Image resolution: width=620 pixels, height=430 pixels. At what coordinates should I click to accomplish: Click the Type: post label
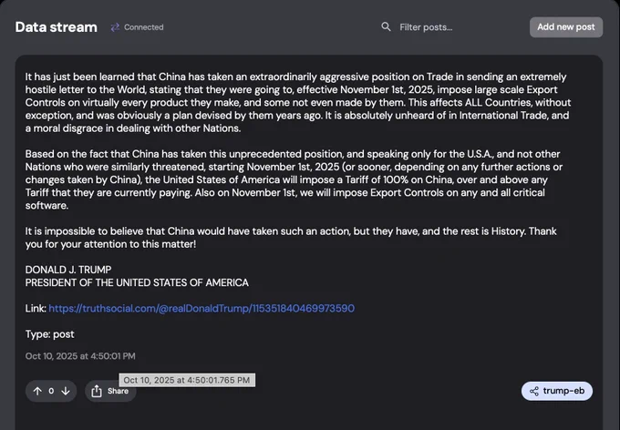point(50,334)
